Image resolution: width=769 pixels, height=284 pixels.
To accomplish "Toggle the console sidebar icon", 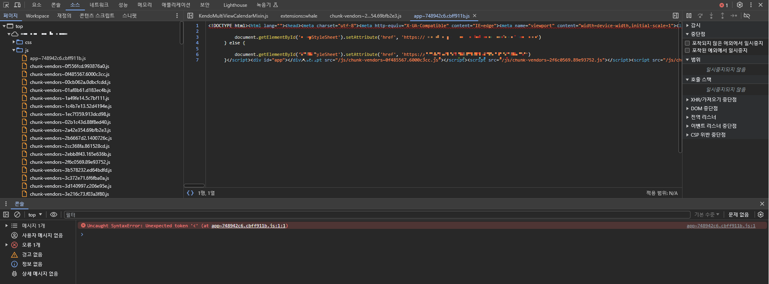I will pos(6,214).
